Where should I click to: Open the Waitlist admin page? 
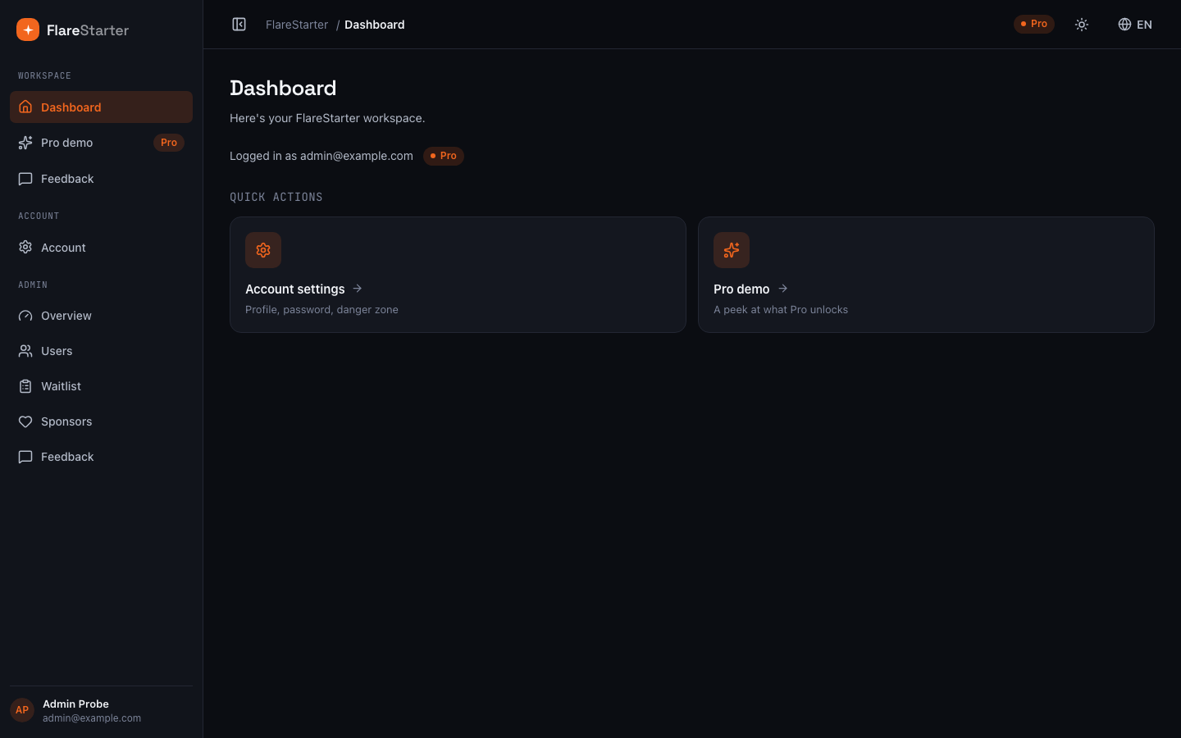101,386
